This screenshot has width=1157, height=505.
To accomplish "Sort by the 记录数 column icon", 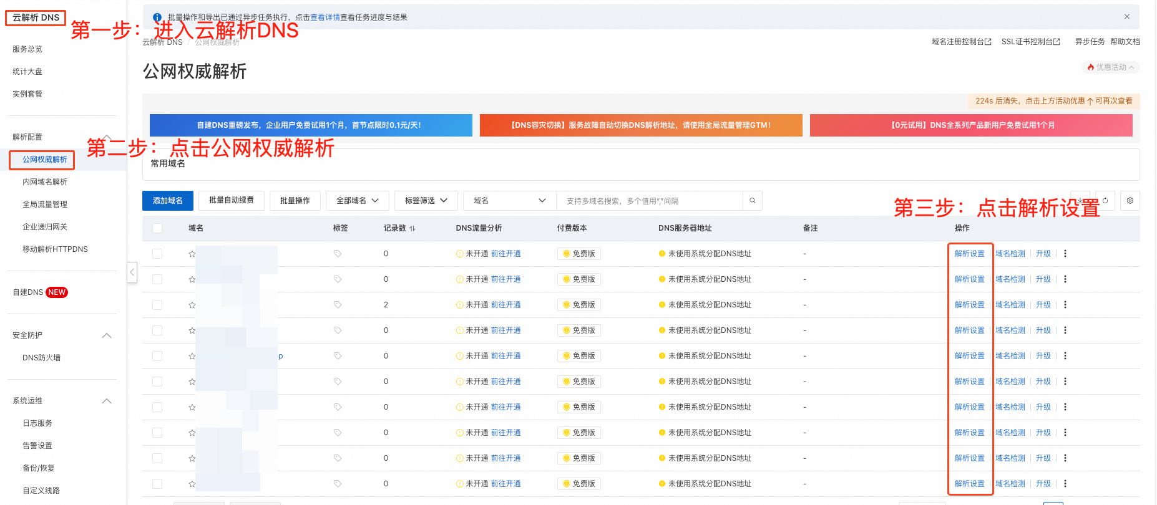I will click(x=413, y=229).
